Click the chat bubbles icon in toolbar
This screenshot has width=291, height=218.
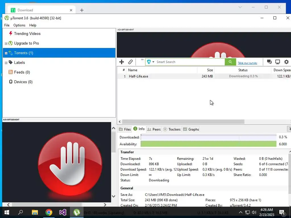(269, 62)
